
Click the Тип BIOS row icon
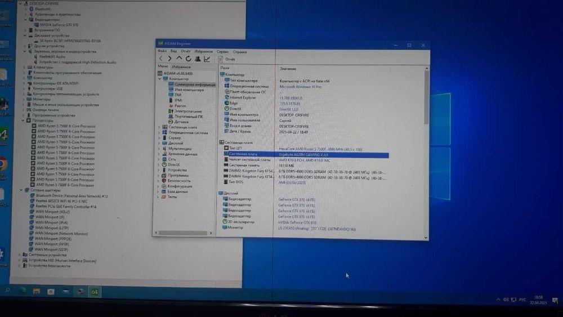pos(226,182)
